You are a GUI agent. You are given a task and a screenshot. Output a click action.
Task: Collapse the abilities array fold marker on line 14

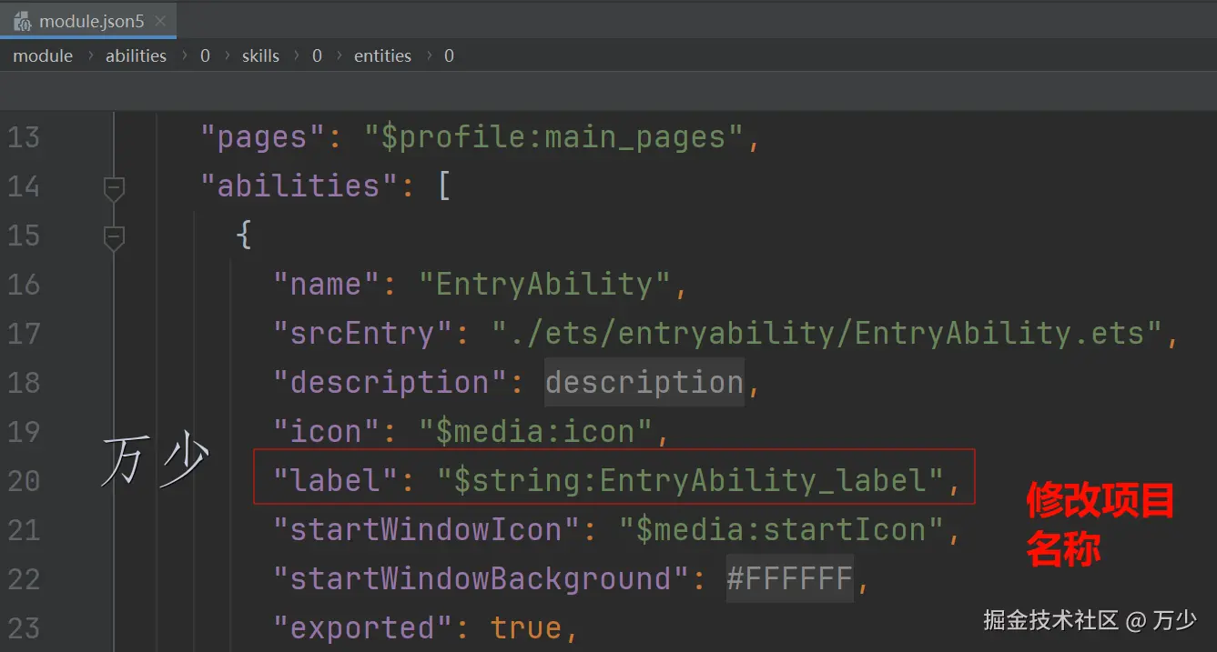pos(114,188)
